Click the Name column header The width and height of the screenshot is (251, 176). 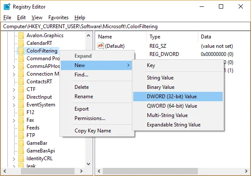coord(121,37)
